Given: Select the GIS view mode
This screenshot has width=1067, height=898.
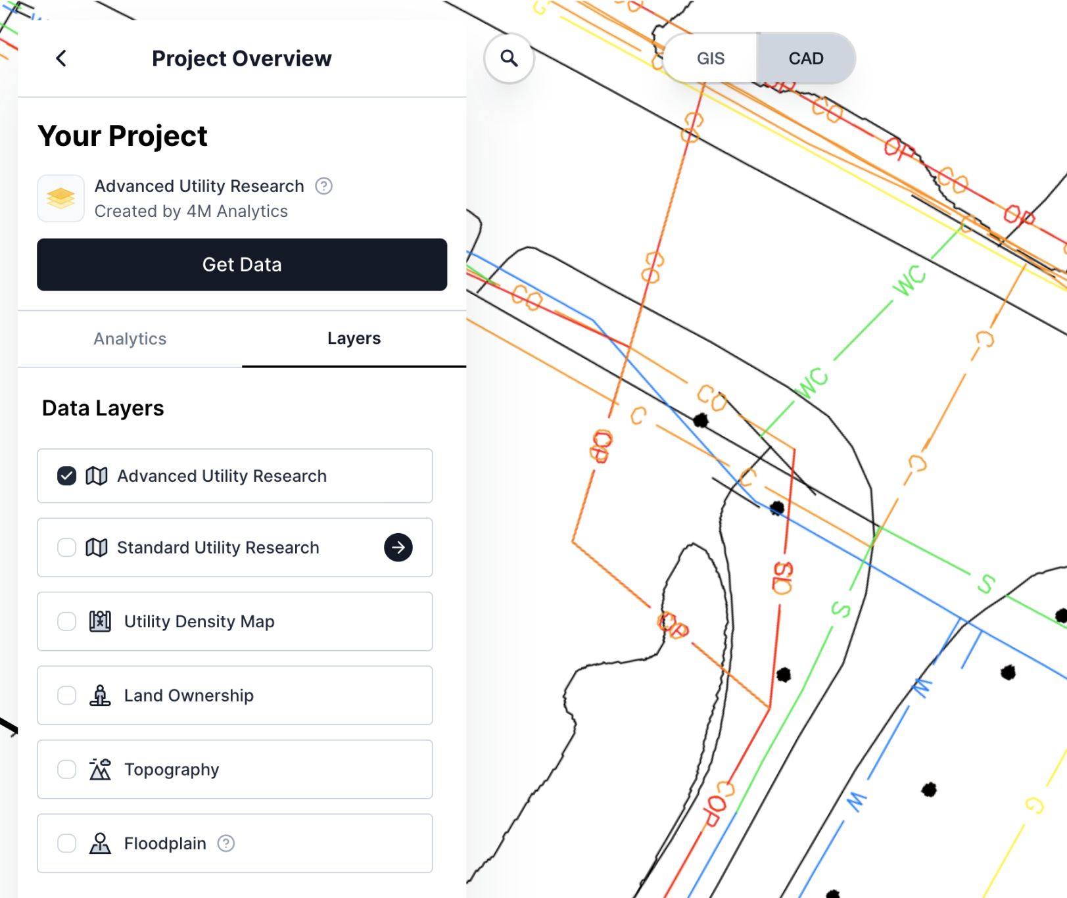Looking at the screenshot, I should [710, 58].
